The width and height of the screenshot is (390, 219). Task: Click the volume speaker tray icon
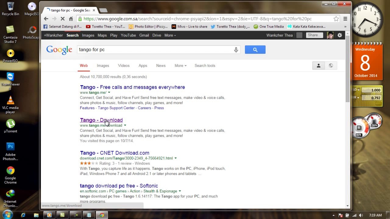point(360,215)
